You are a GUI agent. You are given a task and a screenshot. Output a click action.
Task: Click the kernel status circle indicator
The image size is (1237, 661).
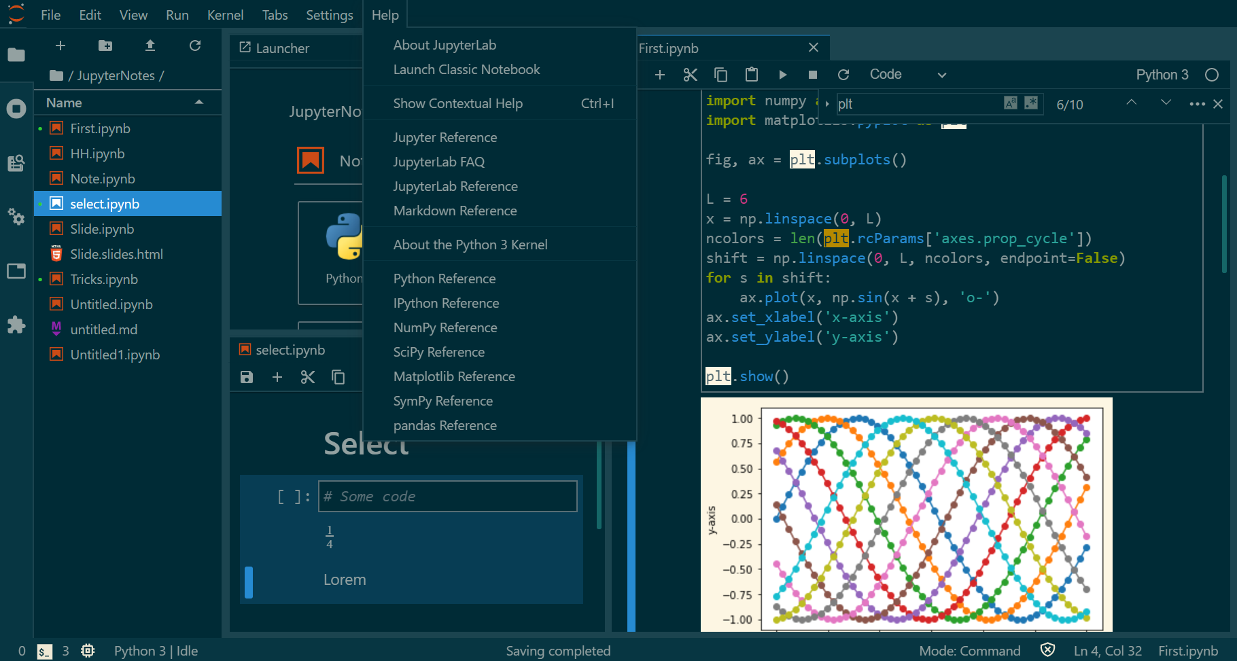pos(1212,75)
